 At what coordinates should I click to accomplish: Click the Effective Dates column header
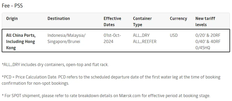pos(112,21)
